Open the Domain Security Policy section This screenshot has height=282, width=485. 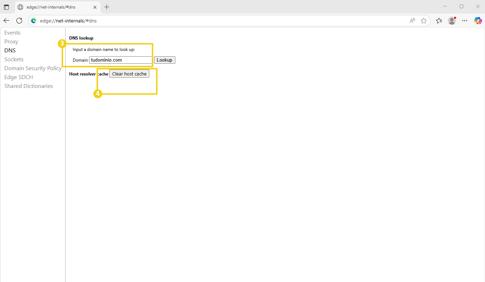32,68
